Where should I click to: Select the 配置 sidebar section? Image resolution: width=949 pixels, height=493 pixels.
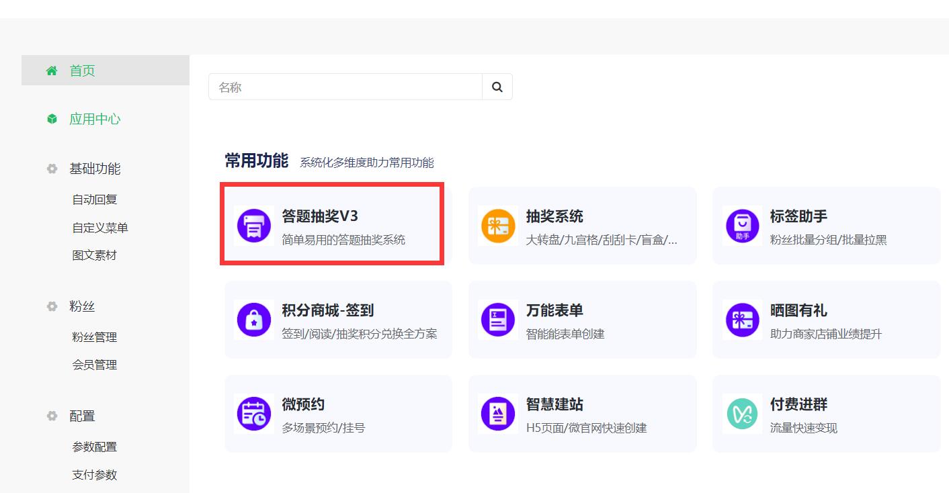pos(82,416)
